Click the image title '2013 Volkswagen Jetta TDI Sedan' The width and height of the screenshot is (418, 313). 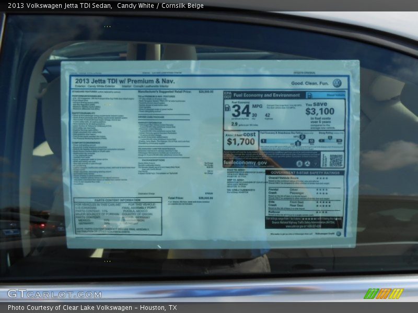(60, 6)
